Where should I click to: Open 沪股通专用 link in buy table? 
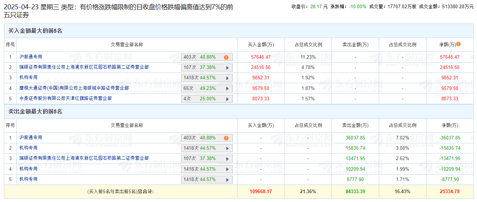[31, 57]
